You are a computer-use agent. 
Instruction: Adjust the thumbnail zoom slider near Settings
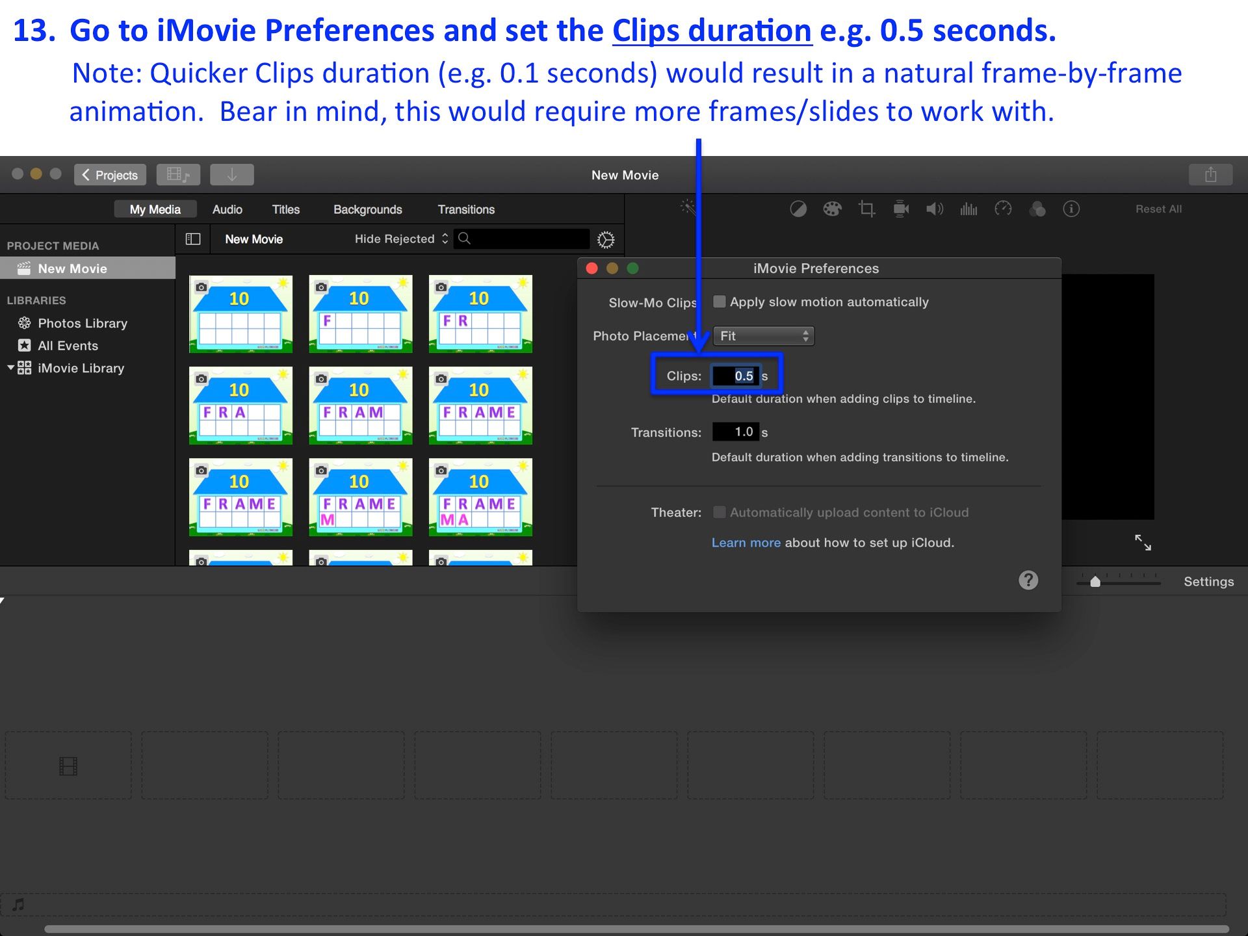[x=1096, y=582]
